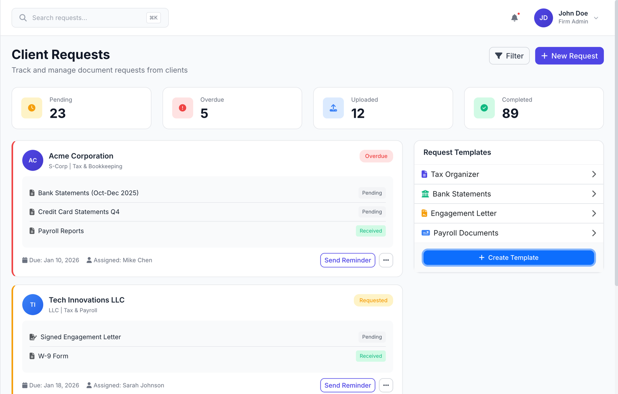Toggle the Filter control

click(x=509, y=56)
